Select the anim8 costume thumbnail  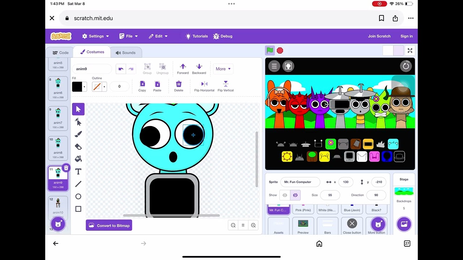pos(58,148)
